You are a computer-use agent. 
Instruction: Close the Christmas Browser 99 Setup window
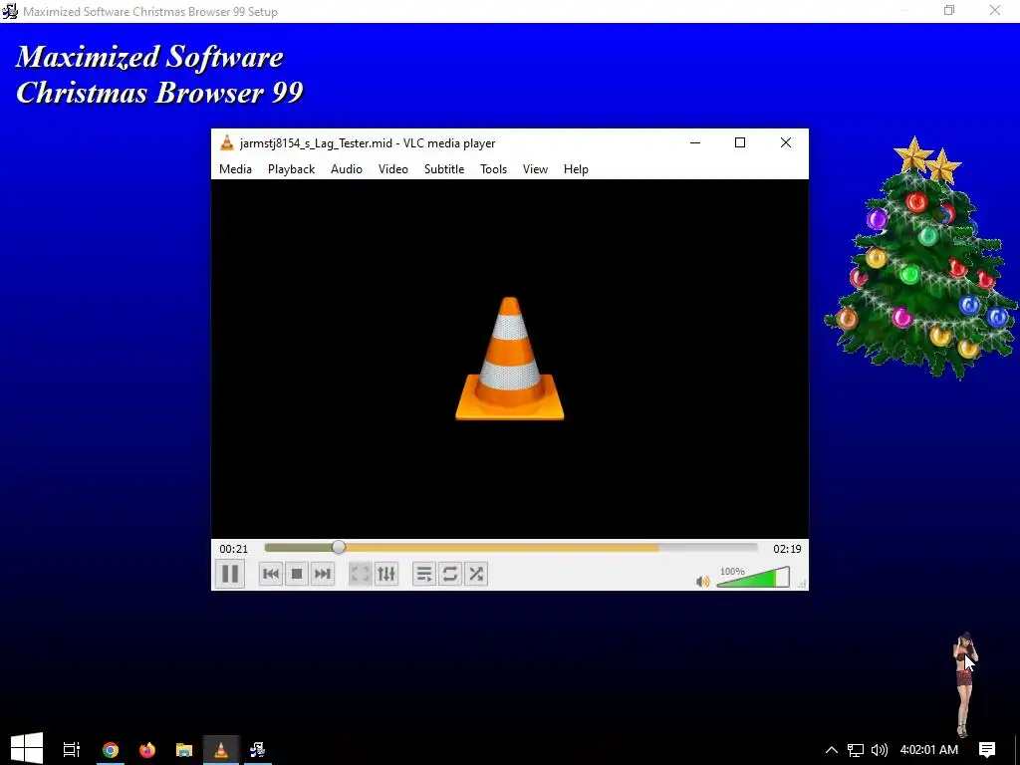pyautogui.click(x=995, y=10)
